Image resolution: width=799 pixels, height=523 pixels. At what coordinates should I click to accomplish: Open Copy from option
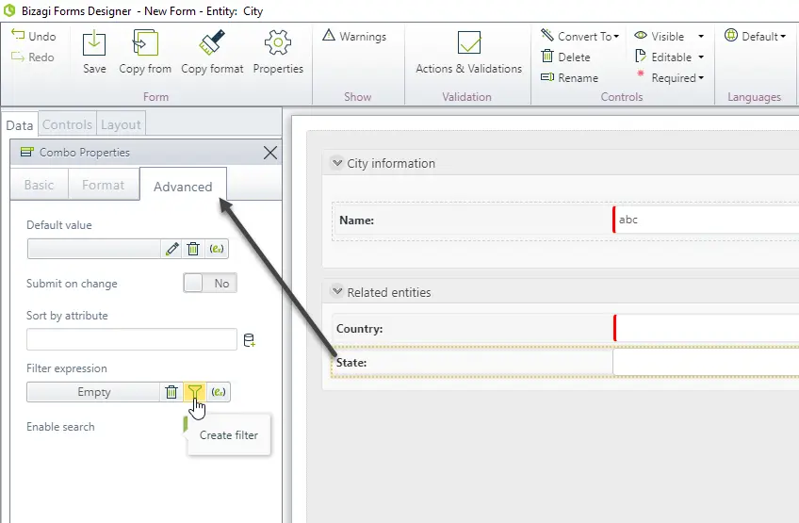tap(145, 52)
